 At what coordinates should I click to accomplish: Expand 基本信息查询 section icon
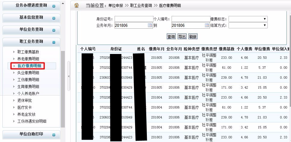click(54, 18)
